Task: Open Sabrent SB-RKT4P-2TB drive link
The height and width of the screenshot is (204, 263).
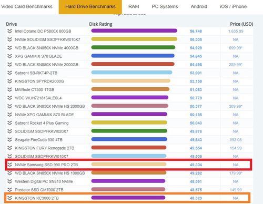Action: (x=36, y=73)
